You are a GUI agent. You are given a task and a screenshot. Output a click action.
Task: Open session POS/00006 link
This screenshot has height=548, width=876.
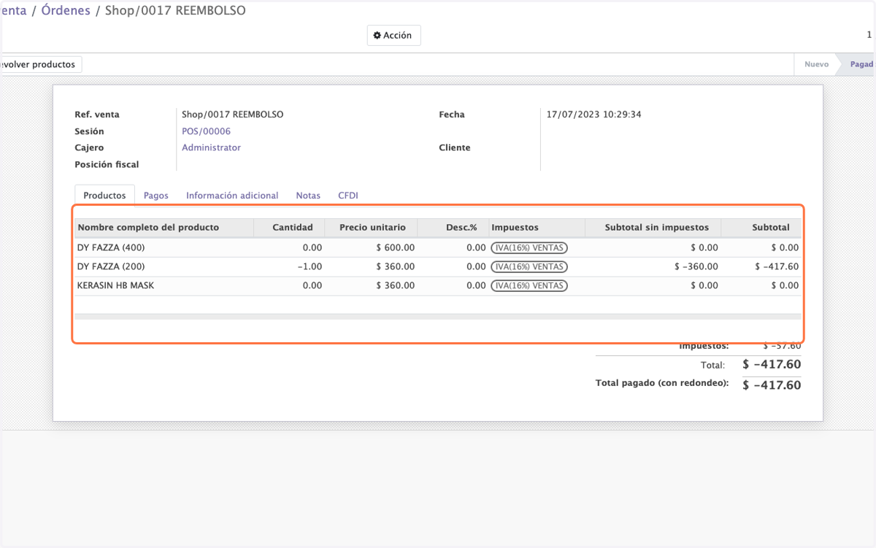tap(206, 131)
